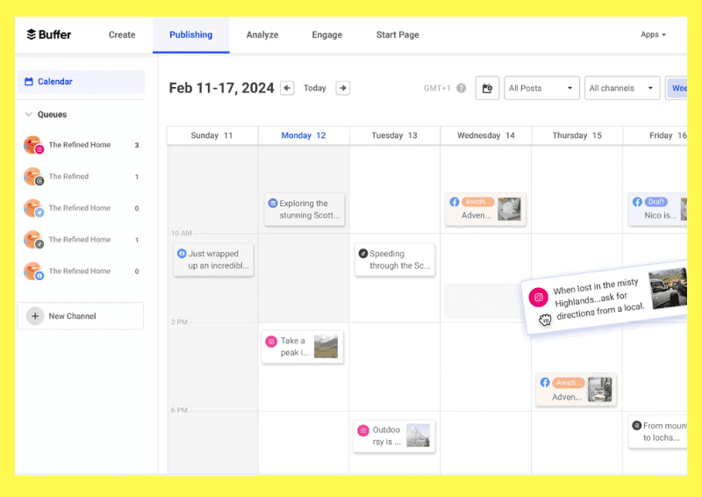Open the 'Speeding through the Sc...' post
Image resolution: width=702 pixels, height=497 pixels.
(395, 260)
